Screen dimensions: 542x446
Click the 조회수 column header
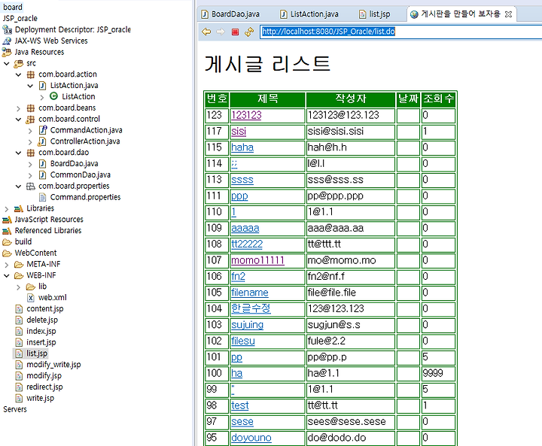(438, 99)
